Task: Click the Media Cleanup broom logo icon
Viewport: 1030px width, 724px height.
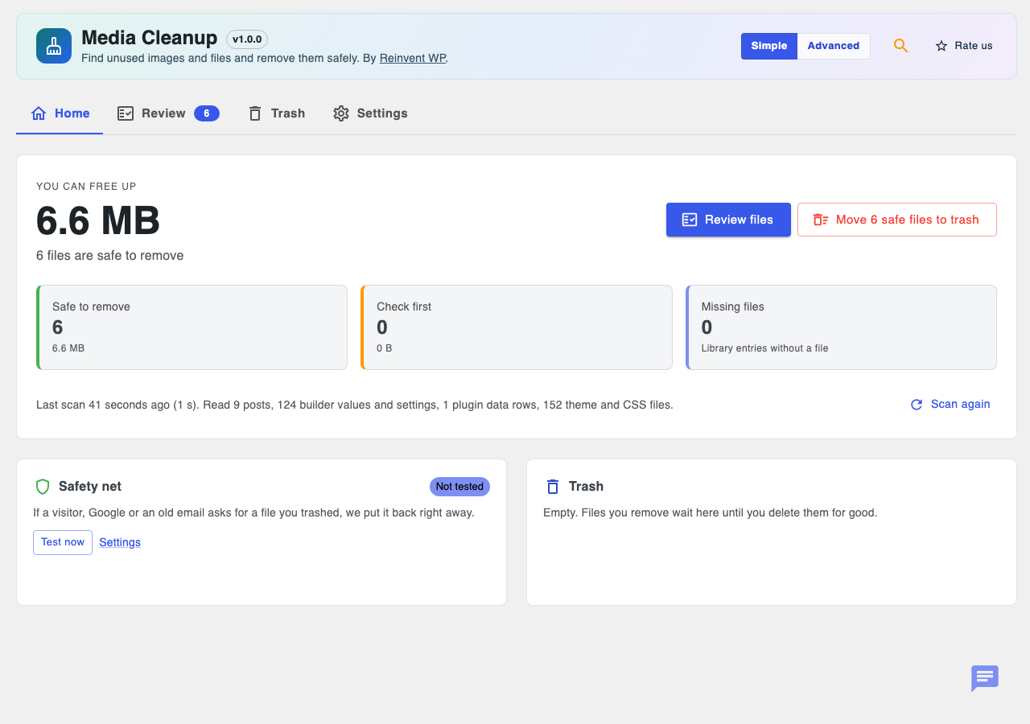Action: click(54, 46)
